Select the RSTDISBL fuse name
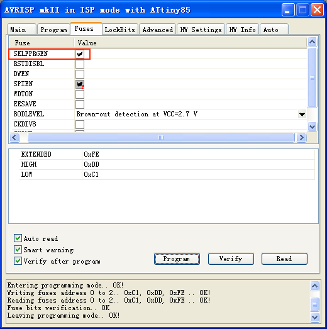Screen dimensions: 327x329 [x=29, y=64]
